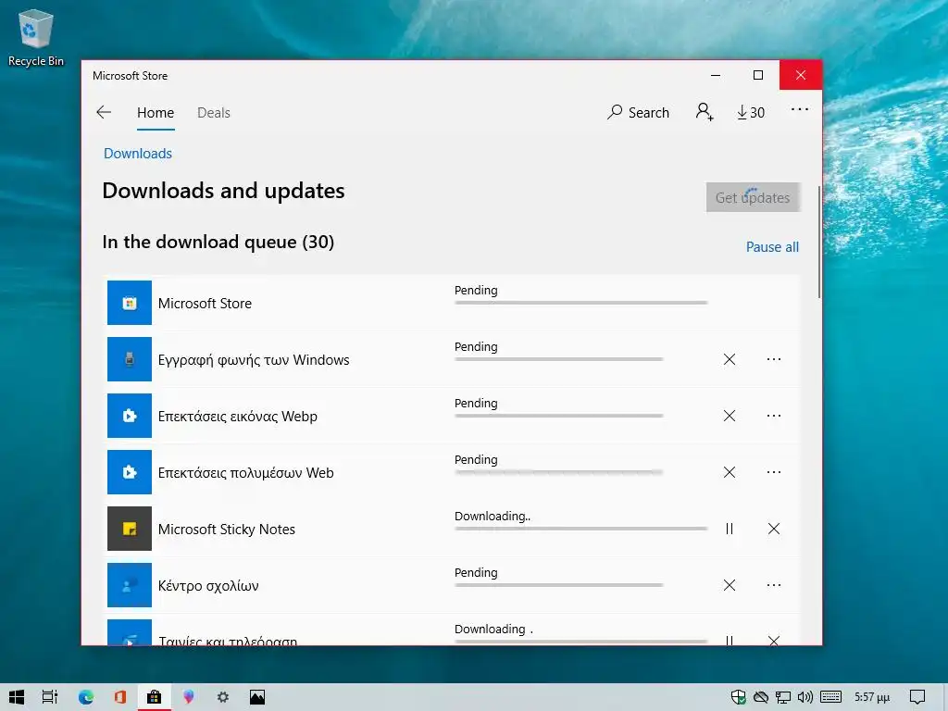
Task: Cancel Microsoft Sticky Notes download
Action: coord(774,529)
